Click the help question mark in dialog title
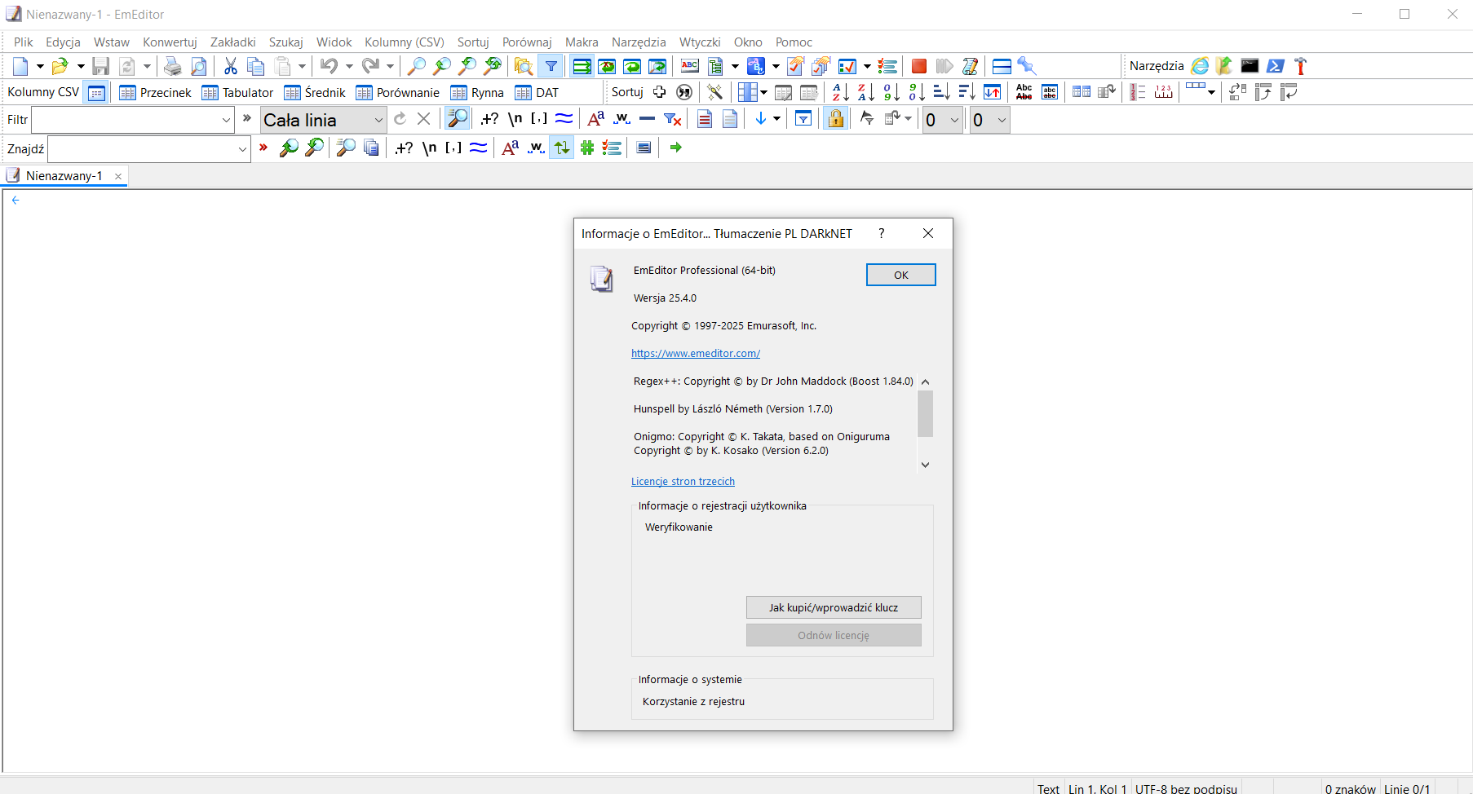 point(881,233)
